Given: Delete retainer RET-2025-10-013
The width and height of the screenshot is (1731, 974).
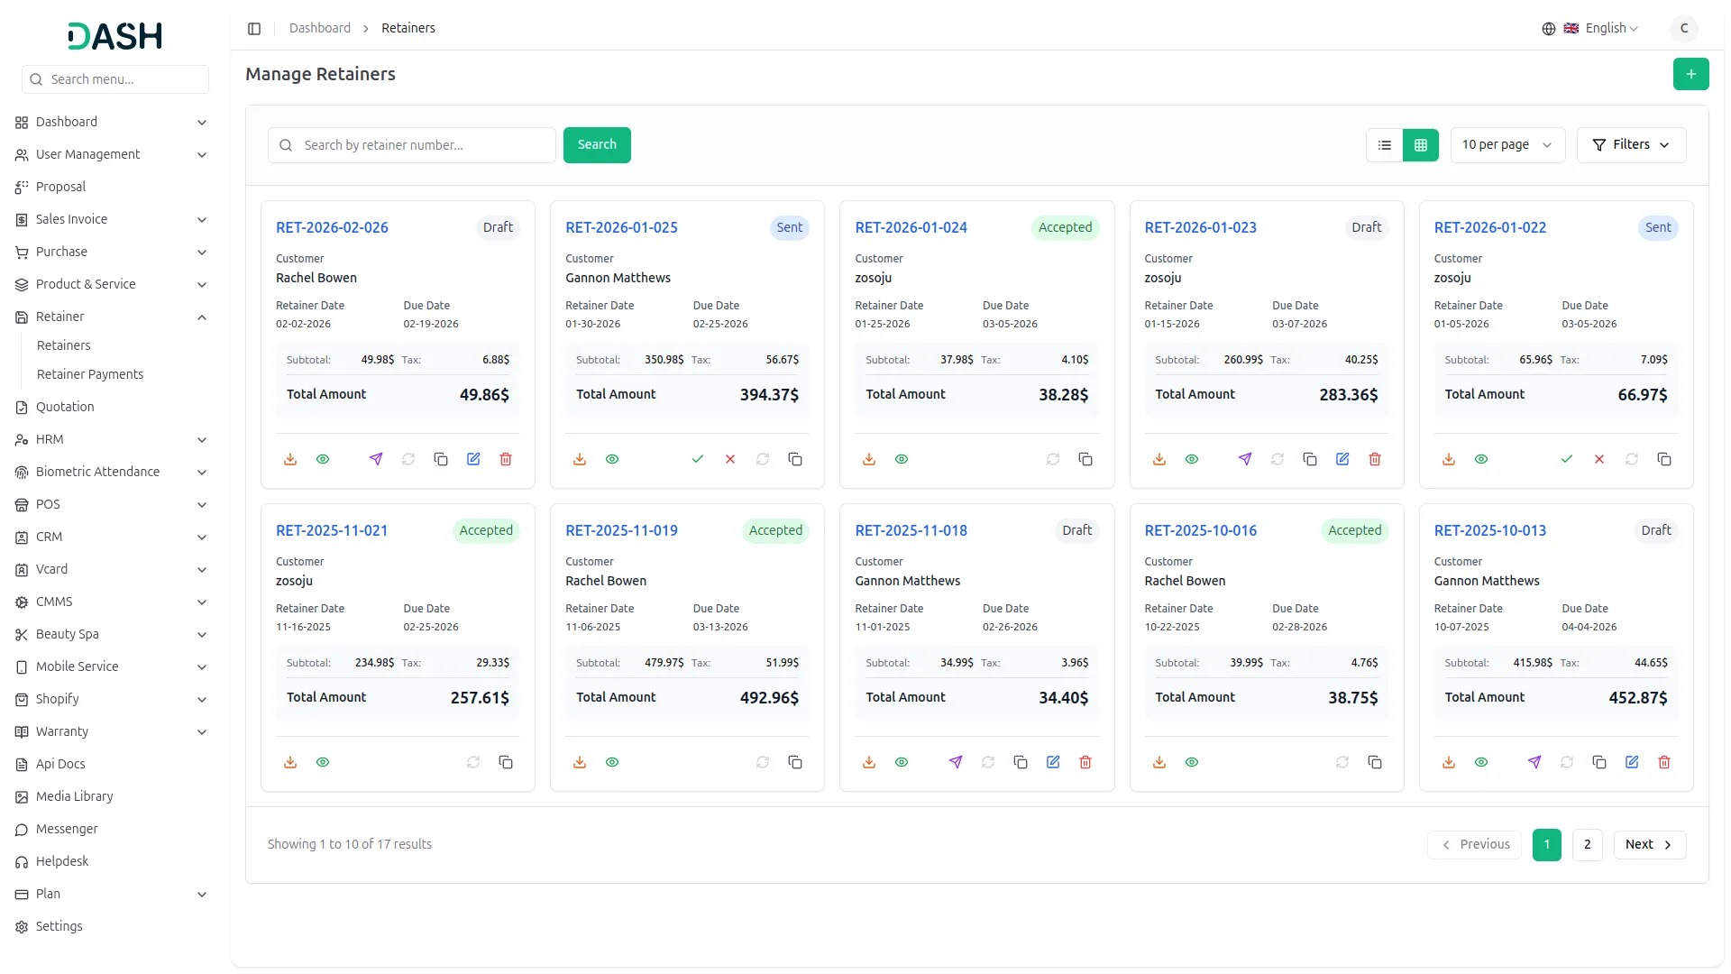Looking at the screenshot, I should (1664, 762).
